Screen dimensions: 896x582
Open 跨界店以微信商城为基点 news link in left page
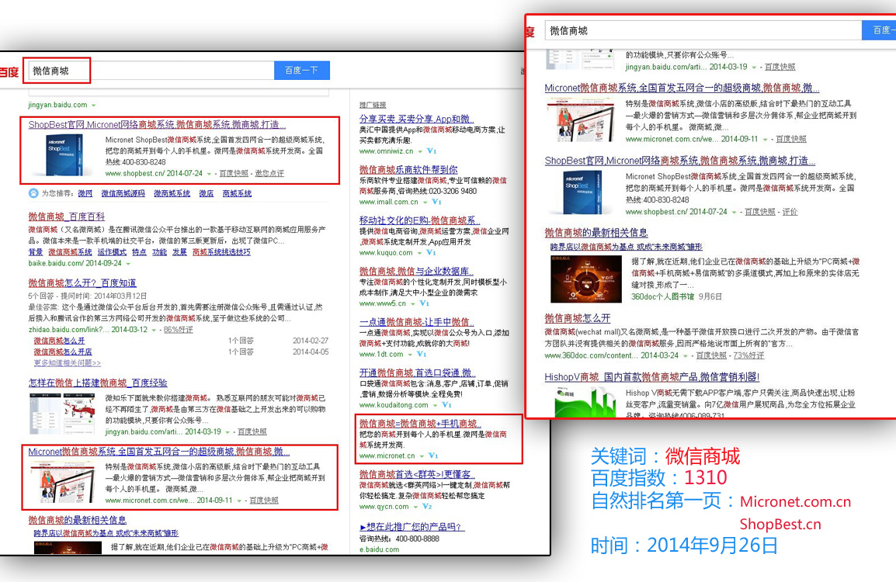[106, 533]
